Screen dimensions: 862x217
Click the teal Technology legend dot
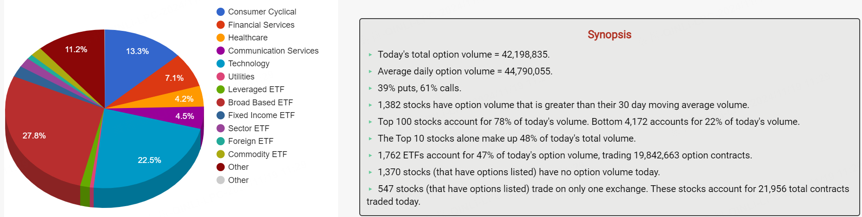click(221, 64)
